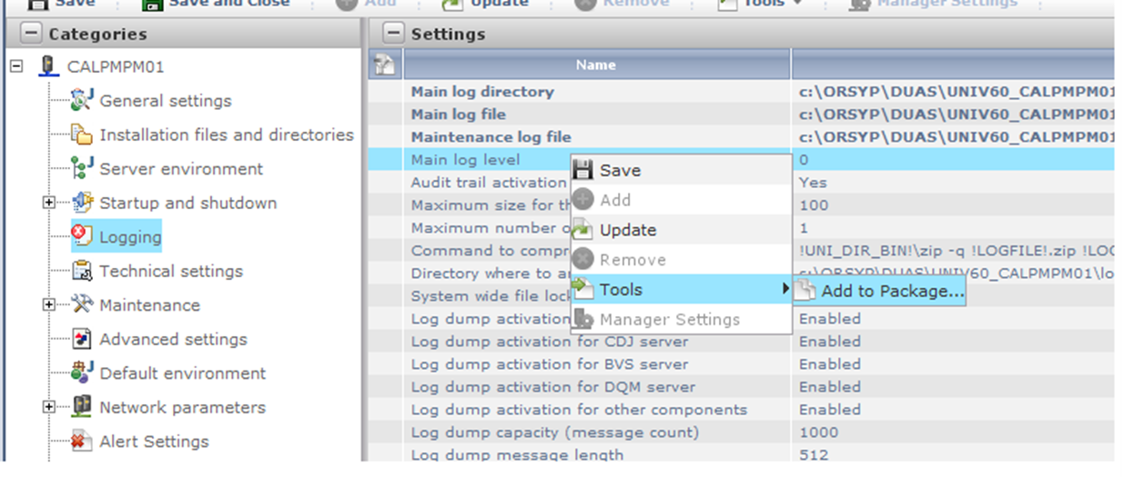
Task: Select the Logging category
Action: (x=130, y=237)
